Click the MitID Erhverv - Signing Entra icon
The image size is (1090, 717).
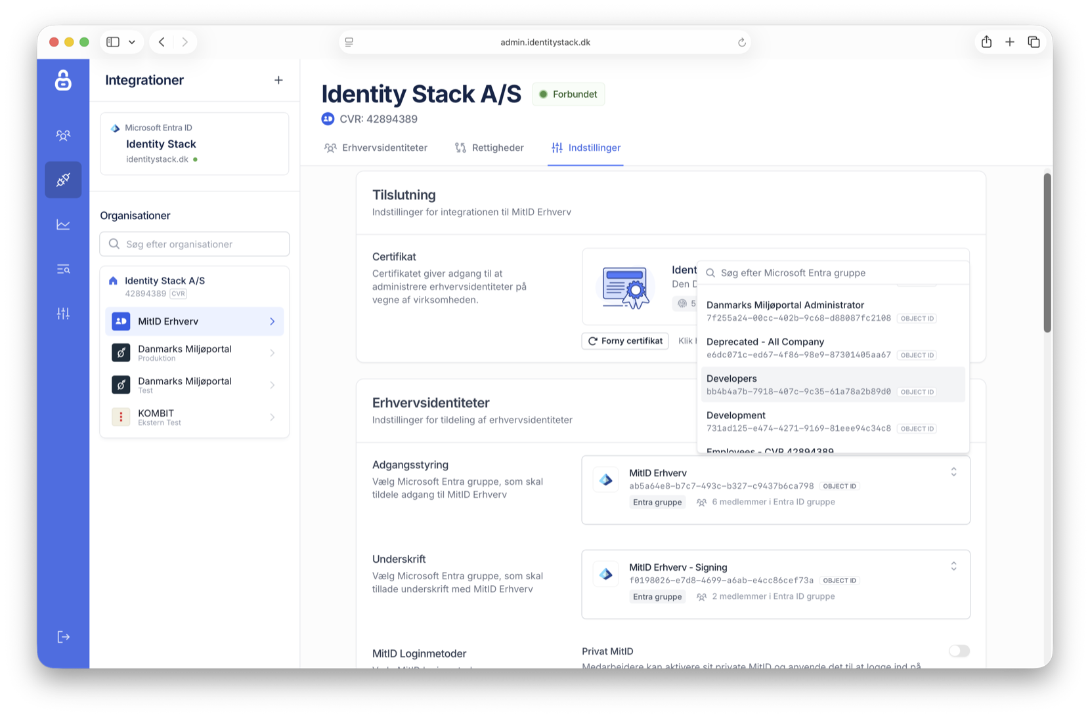(606, 575)
